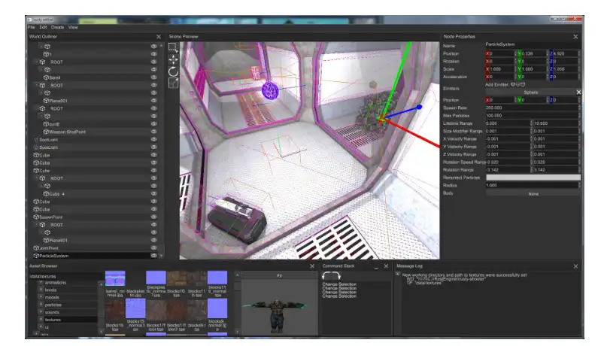The width and height of the screenshot is (601, 346).
Task: Click the message icon in Message Log
Action: [398, 275]
